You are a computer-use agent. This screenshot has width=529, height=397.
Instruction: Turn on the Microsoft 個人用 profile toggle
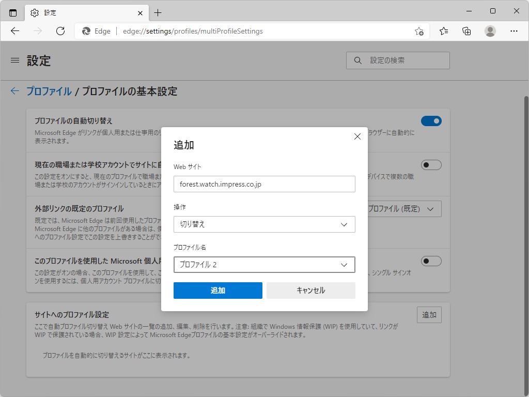point(431,261)
